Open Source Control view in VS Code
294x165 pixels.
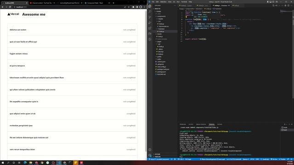150,17
